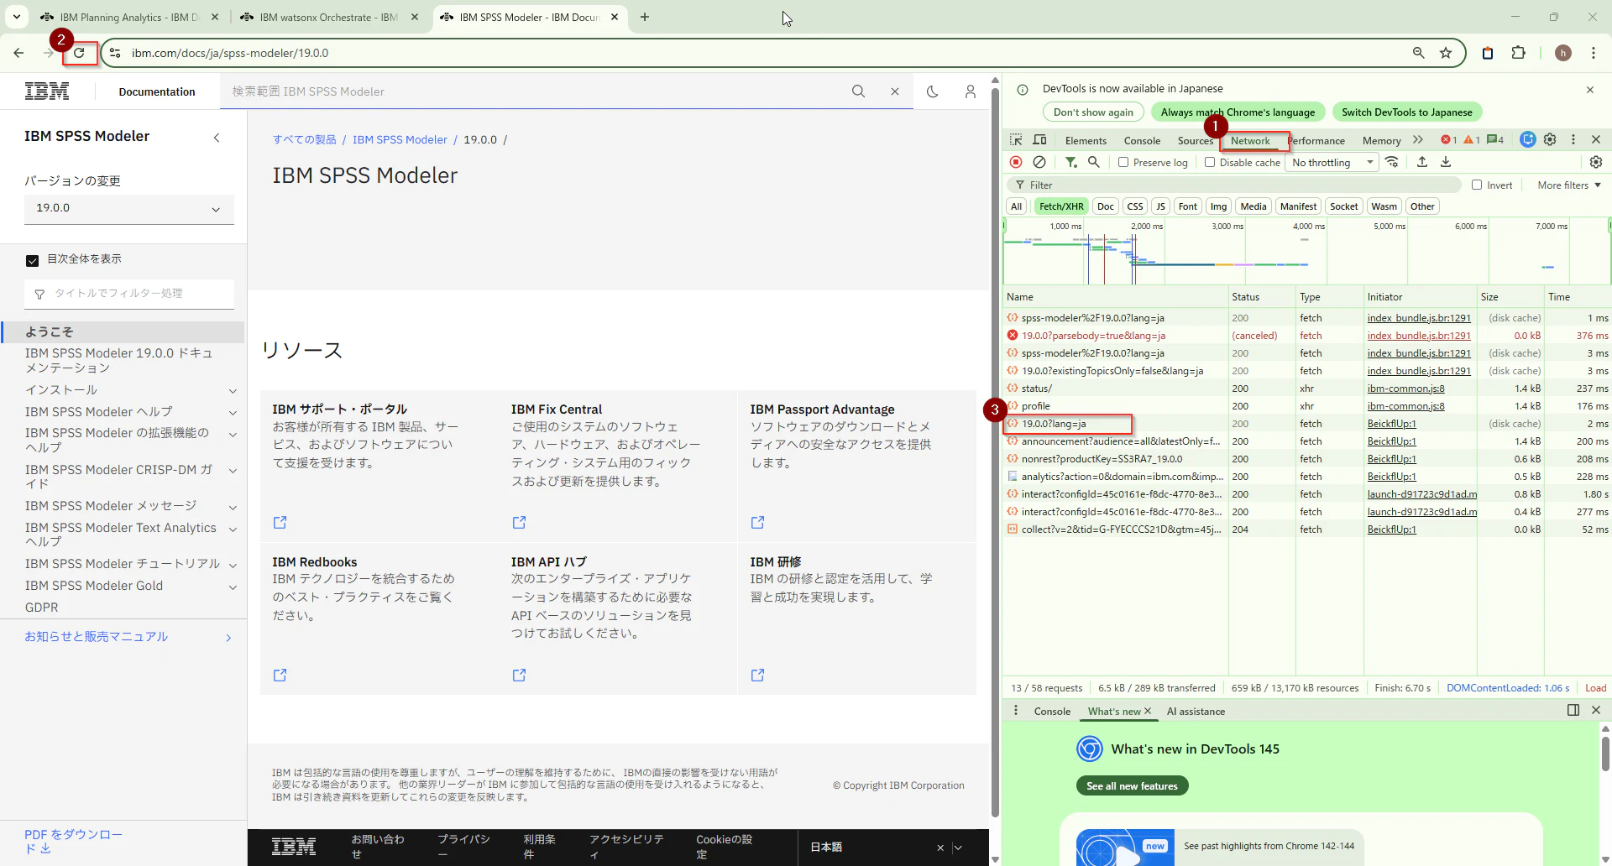Toggle the Fetch/XHR request type filter
1612x866 pixels.
(x=1061, y=206)
